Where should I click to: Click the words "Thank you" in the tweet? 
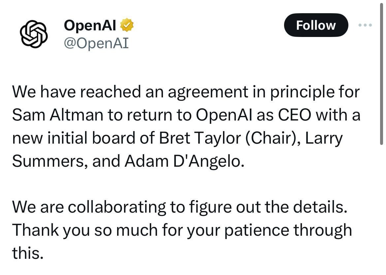[51, 230]
